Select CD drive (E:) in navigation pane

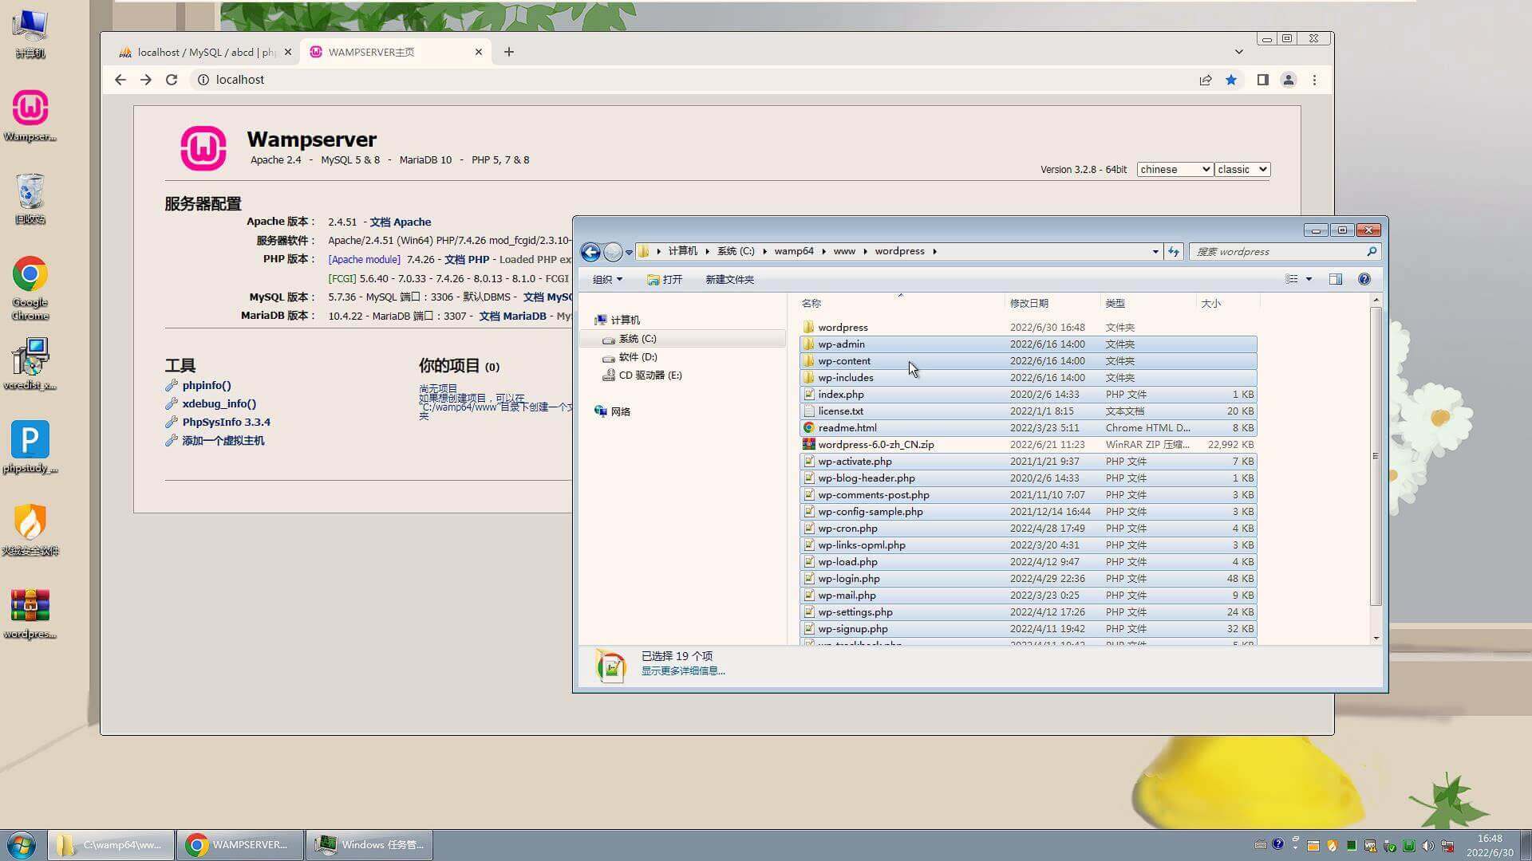tap(650, 375)
